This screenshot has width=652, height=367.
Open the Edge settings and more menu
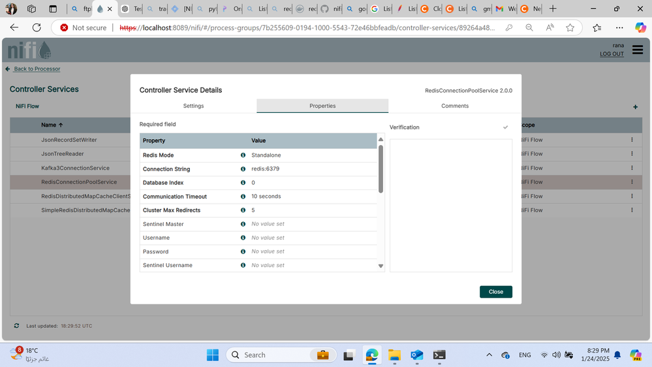(619, 27)
